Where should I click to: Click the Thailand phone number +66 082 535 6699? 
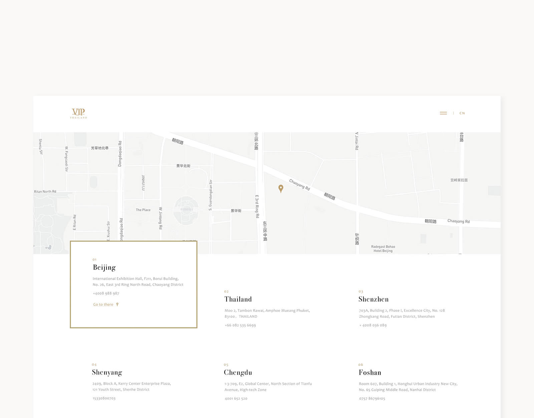240,325
